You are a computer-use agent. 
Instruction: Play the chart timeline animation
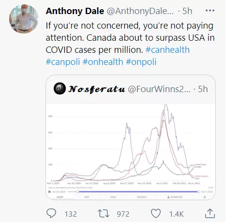tap(49, 192)
